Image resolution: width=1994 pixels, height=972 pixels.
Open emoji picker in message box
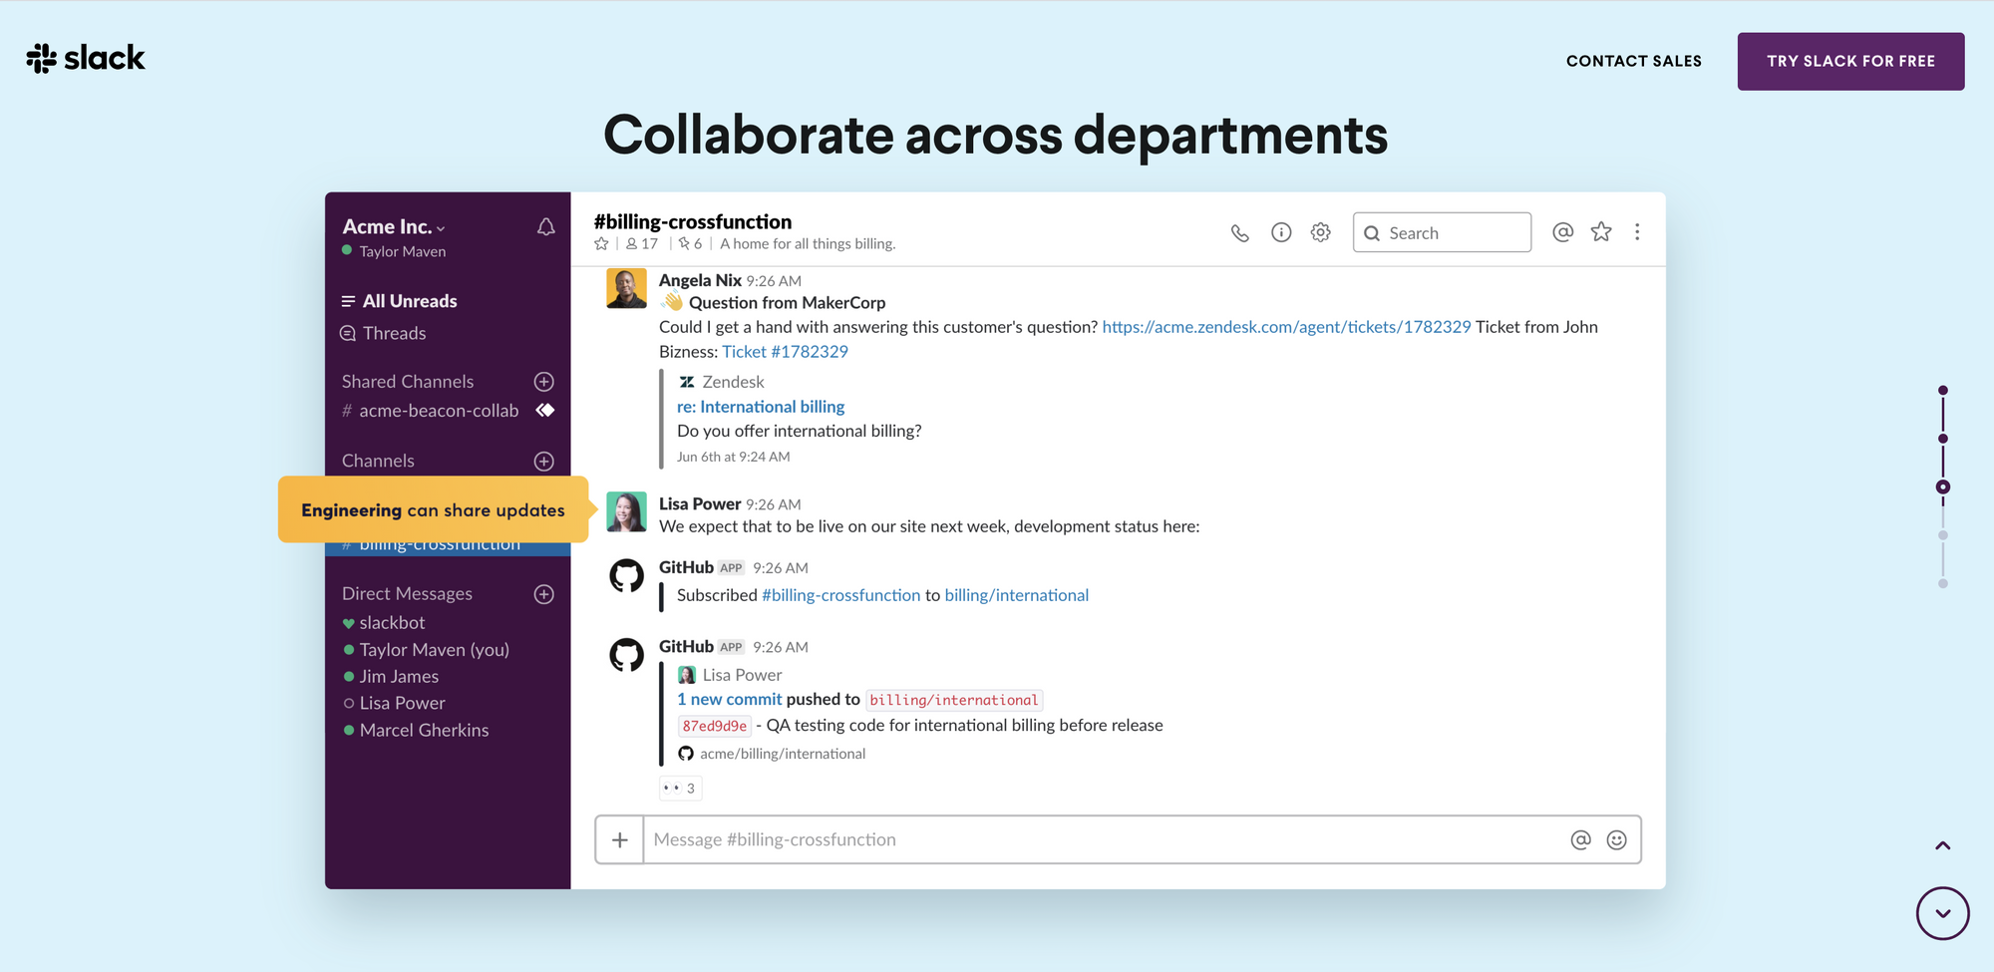[1617, 840]
